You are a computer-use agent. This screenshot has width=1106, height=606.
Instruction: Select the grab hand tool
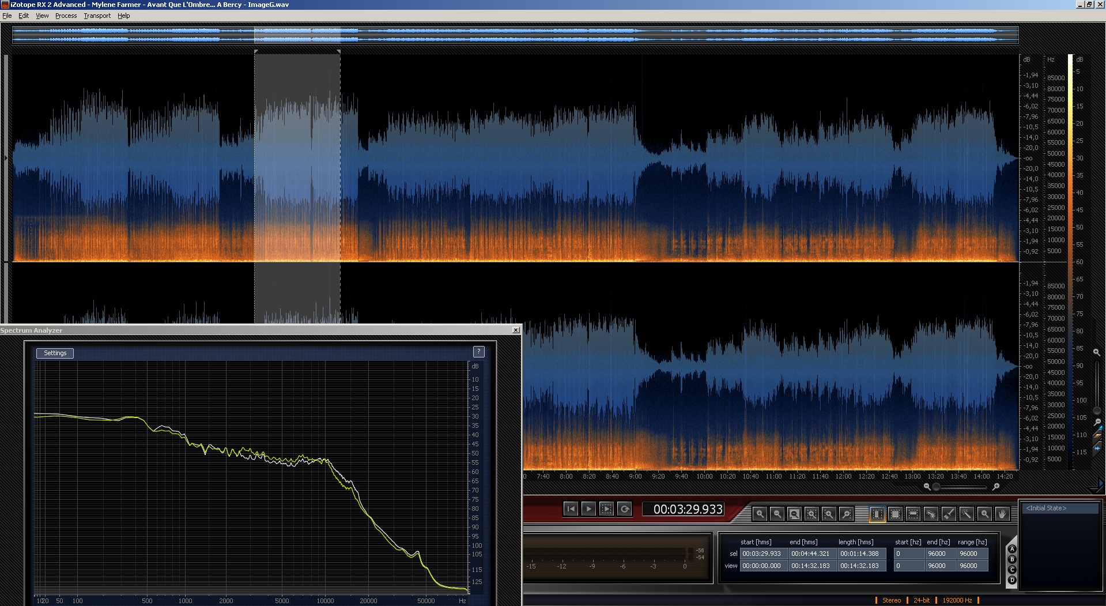[x=1002, y=513]
